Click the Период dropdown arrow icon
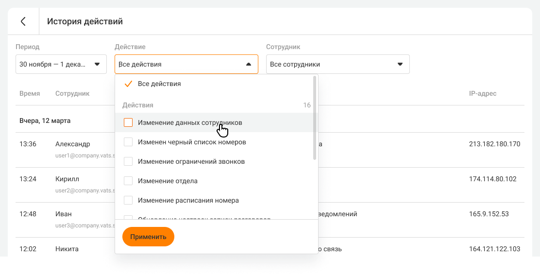 97,64
